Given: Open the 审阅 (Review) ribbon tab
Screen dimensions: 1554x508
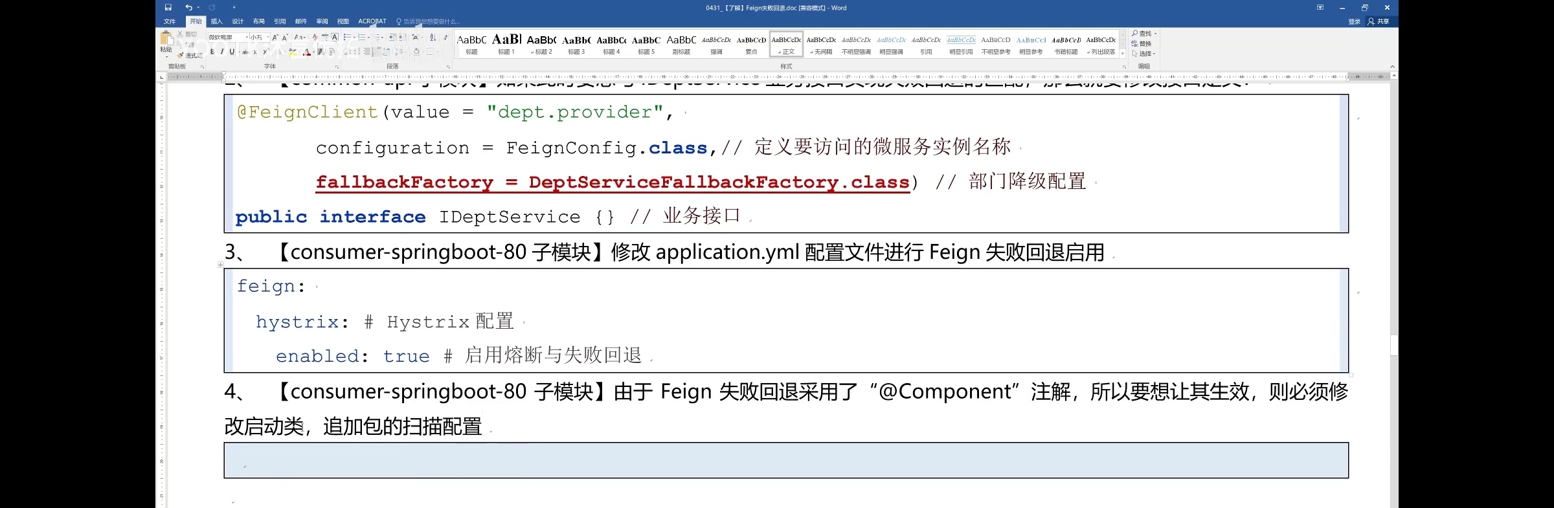Looking at the screenshot, I should point(322,21).
